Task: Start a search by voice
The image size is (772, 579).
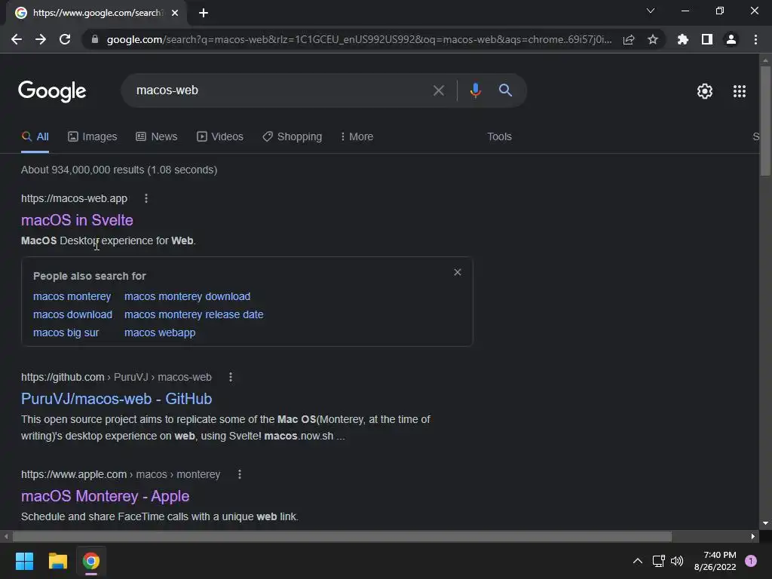Action: click(x=475, y=90)
